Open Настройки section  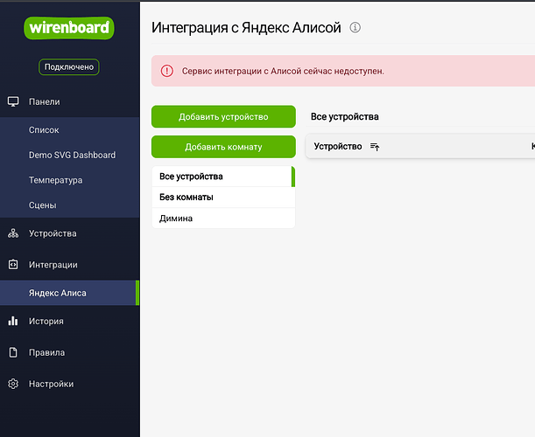69,384
